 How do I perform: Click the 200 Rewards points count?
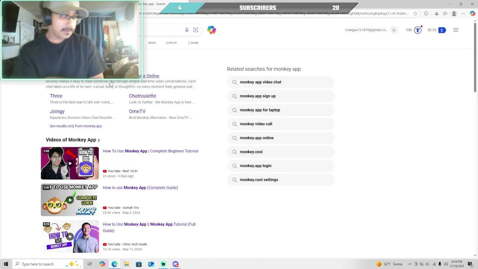click(x=409, y=30)
